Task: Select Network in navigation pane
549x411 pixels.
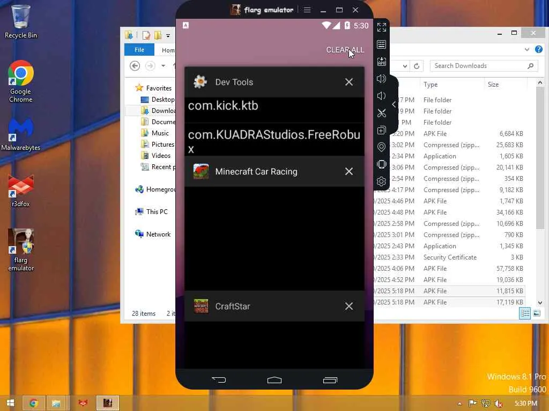Action: point(158,234)
